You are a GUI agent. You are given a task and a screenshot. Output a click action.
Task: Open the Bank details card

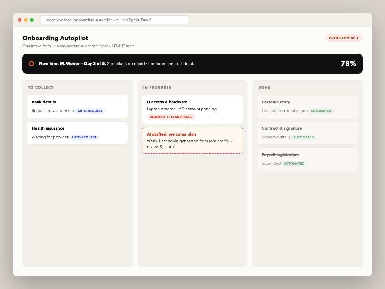pyautogui.click(x=77, y=107)
